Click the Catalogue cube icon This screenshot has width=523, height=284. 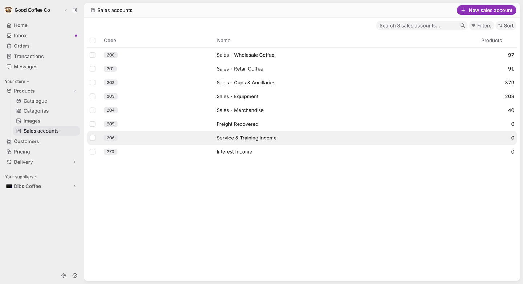click(x=19, y=101)
